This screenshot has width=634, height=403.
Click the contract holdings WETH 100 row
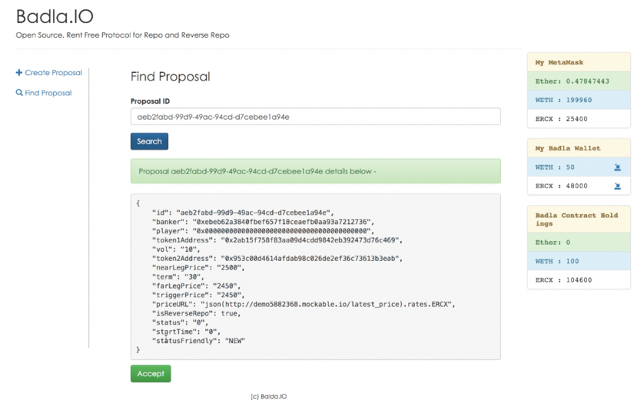click(579, 261)
